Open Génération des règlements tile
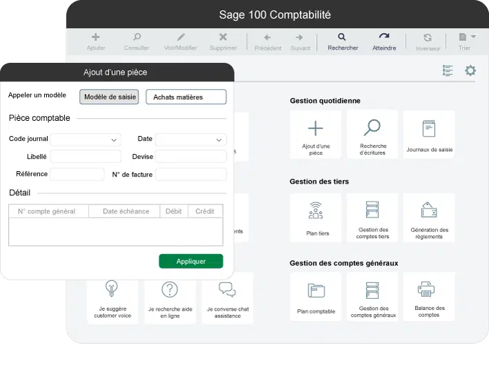 [429, 217]
